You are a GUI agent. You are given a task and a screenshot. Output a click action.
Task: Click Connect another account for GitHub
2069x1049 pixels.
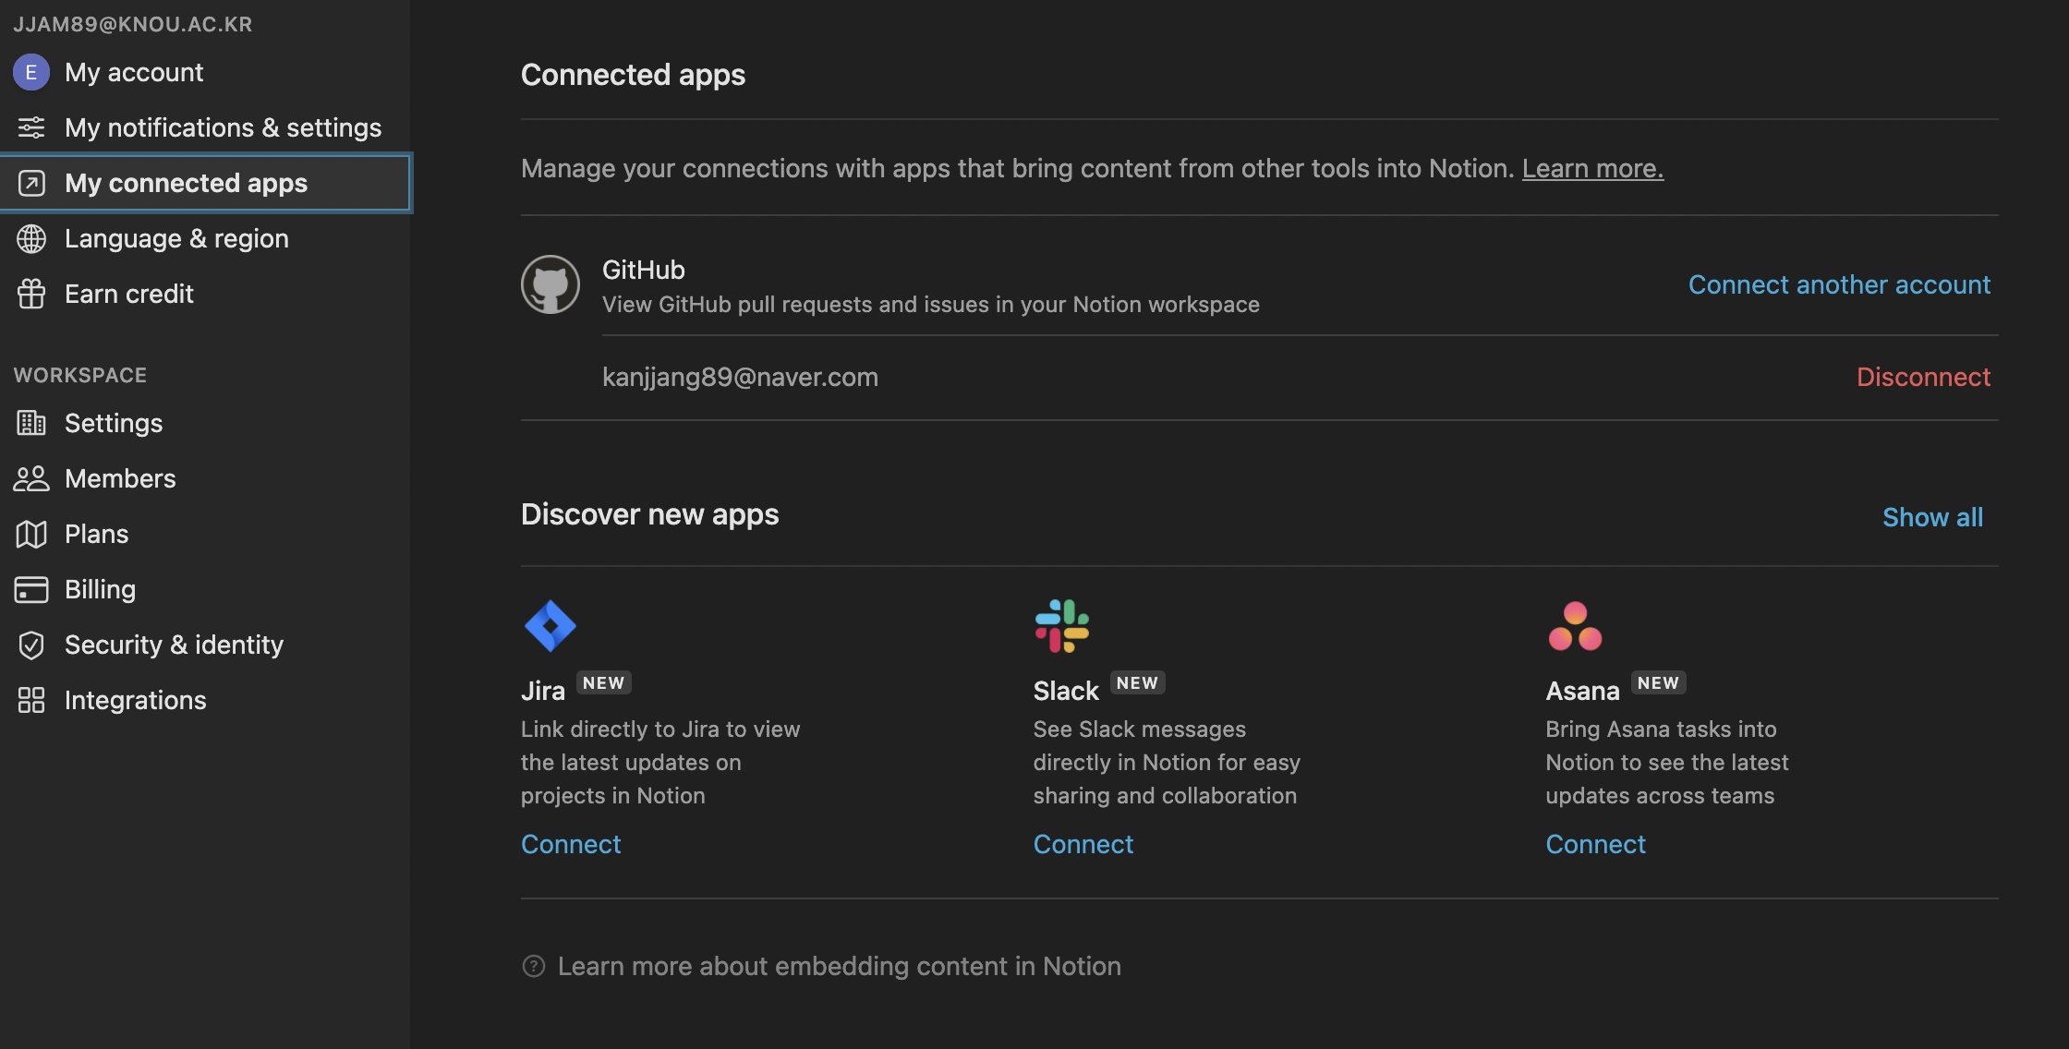(x=1839, y=284)
